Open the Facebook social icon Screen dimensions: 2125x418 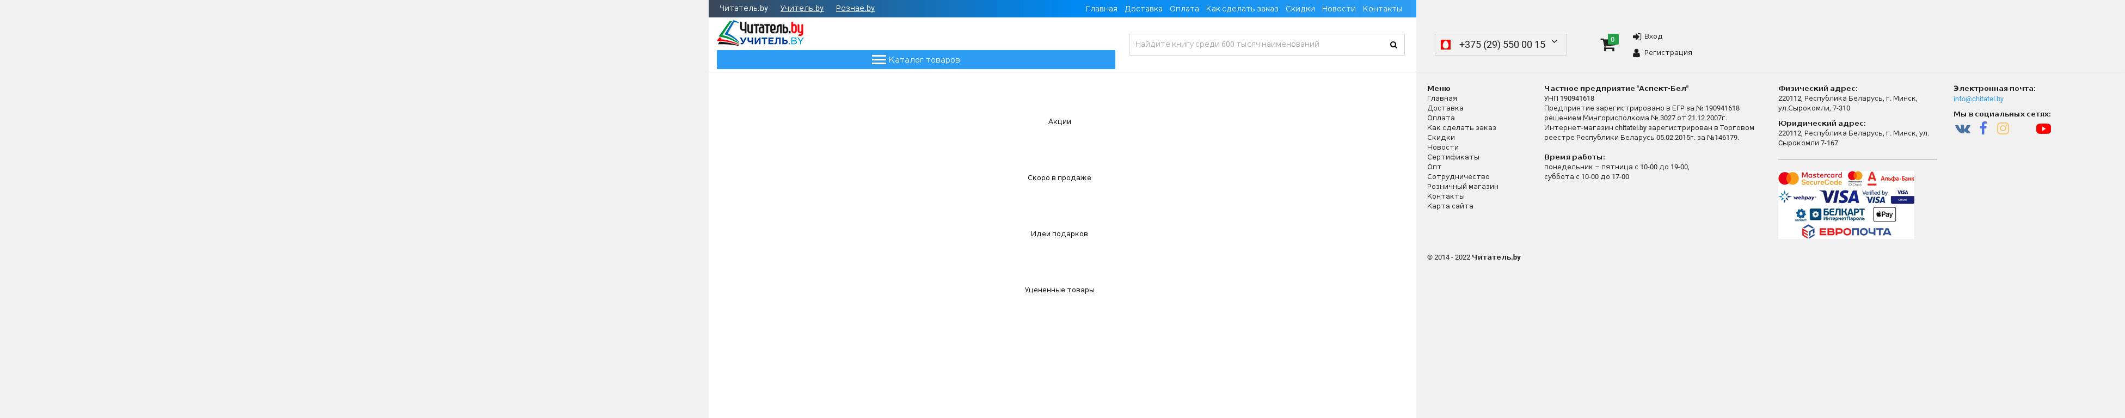coord(1983,128)
